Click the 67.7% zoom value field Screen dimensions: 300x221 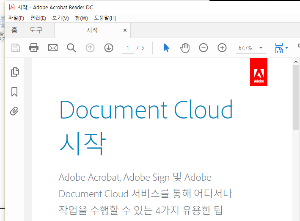pos(245,48)
